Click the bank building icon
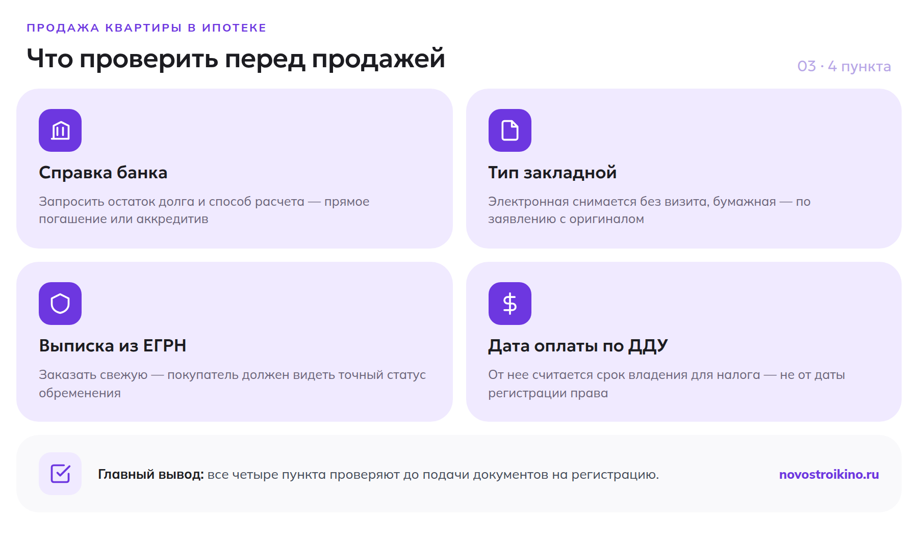The height and width of the screenshot is (546, 918). tap(60, 130)
